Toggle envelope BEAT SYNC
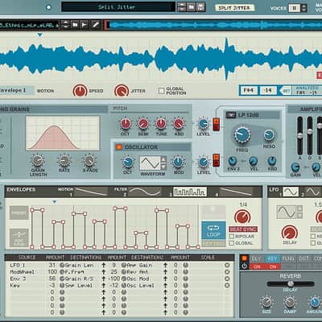 243,229
